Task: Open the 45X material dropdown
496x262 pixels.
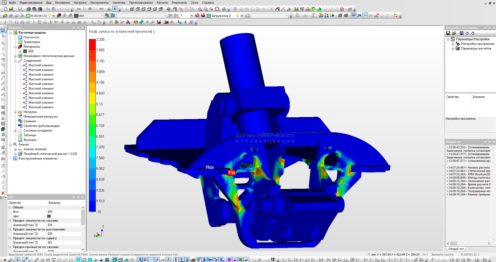Action: point(102,16)
